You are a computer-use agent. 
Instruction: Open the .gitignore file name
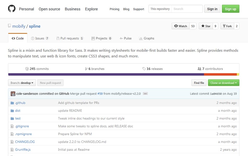pos(22,126)
